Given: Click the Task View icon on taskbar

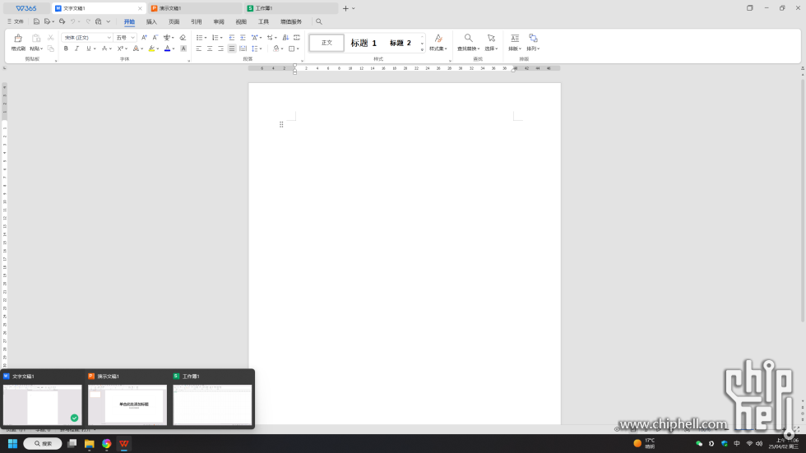Looking at the screenshot, I should coord(72,443).
